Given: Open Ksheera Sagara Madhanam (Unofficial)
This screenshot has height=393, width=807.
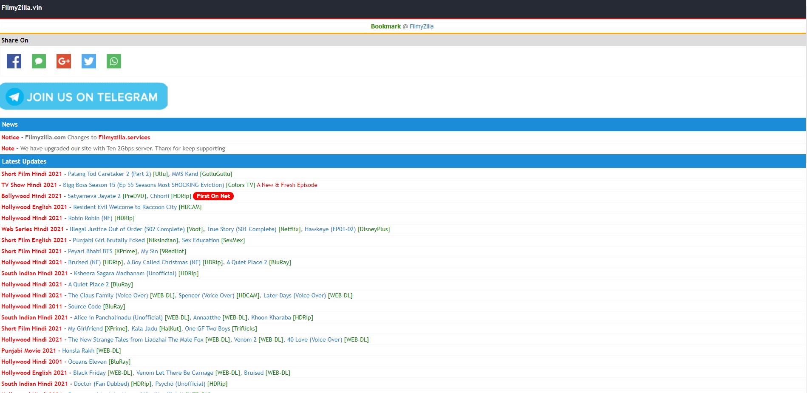Looking at the screenshot, I should tap(125, 273).
